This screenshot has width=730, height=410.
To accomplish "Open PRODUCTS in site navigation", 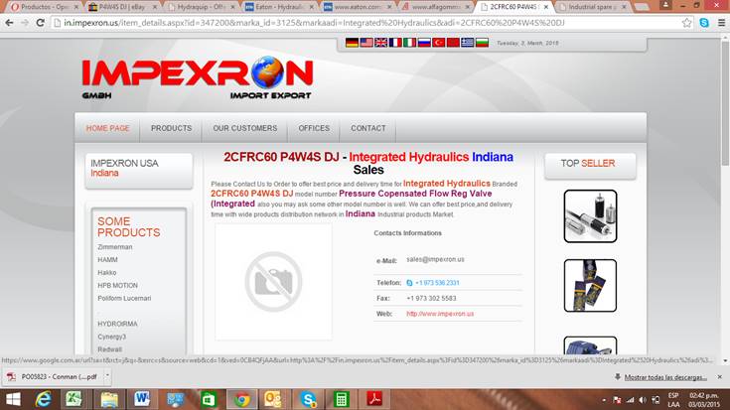I will (x=171, y=128).
